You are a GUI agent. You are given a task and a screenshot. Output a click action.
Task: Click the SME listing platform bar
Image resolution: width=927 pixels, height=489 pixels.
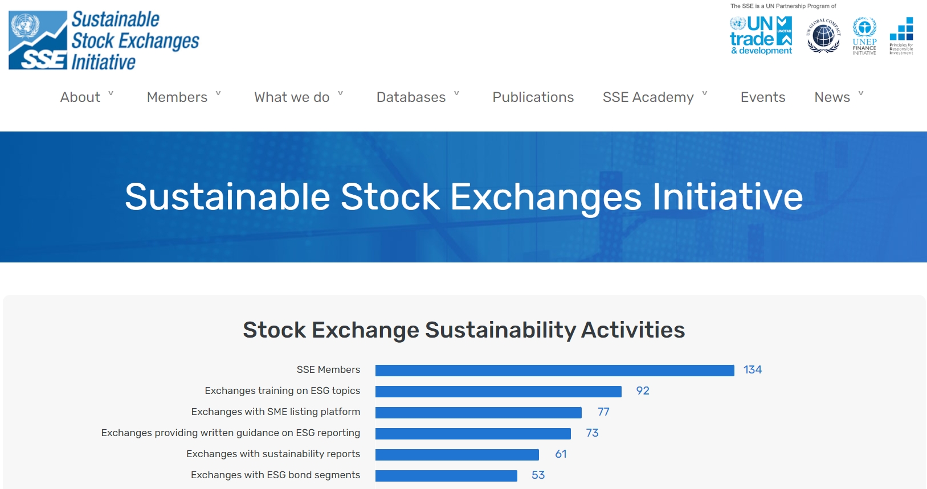tap(479, 413)
